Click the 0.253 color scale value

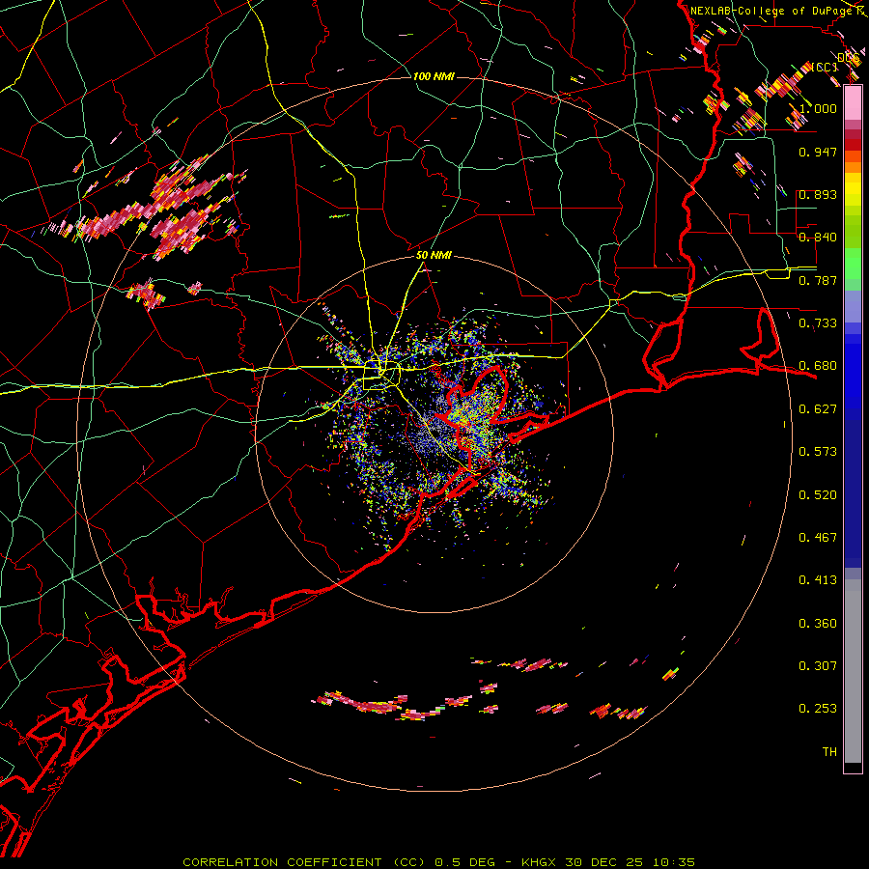click(x=818, y=709)
